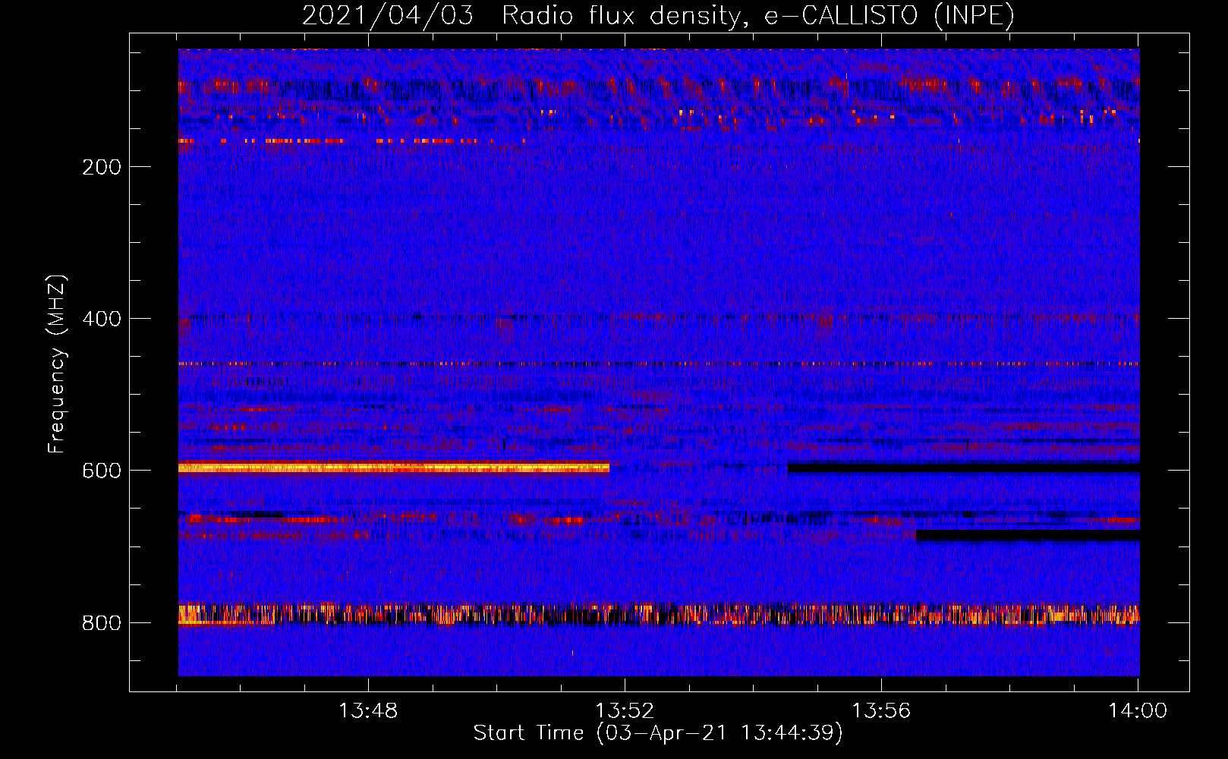Click the 'Frequency (MHZ)' axis label
This screenshot has width=1228, height=759.
coord(57,364)
